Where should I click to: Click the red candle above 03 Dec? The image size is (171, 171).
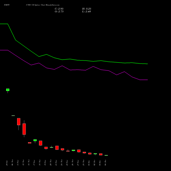tap(101, 154)
